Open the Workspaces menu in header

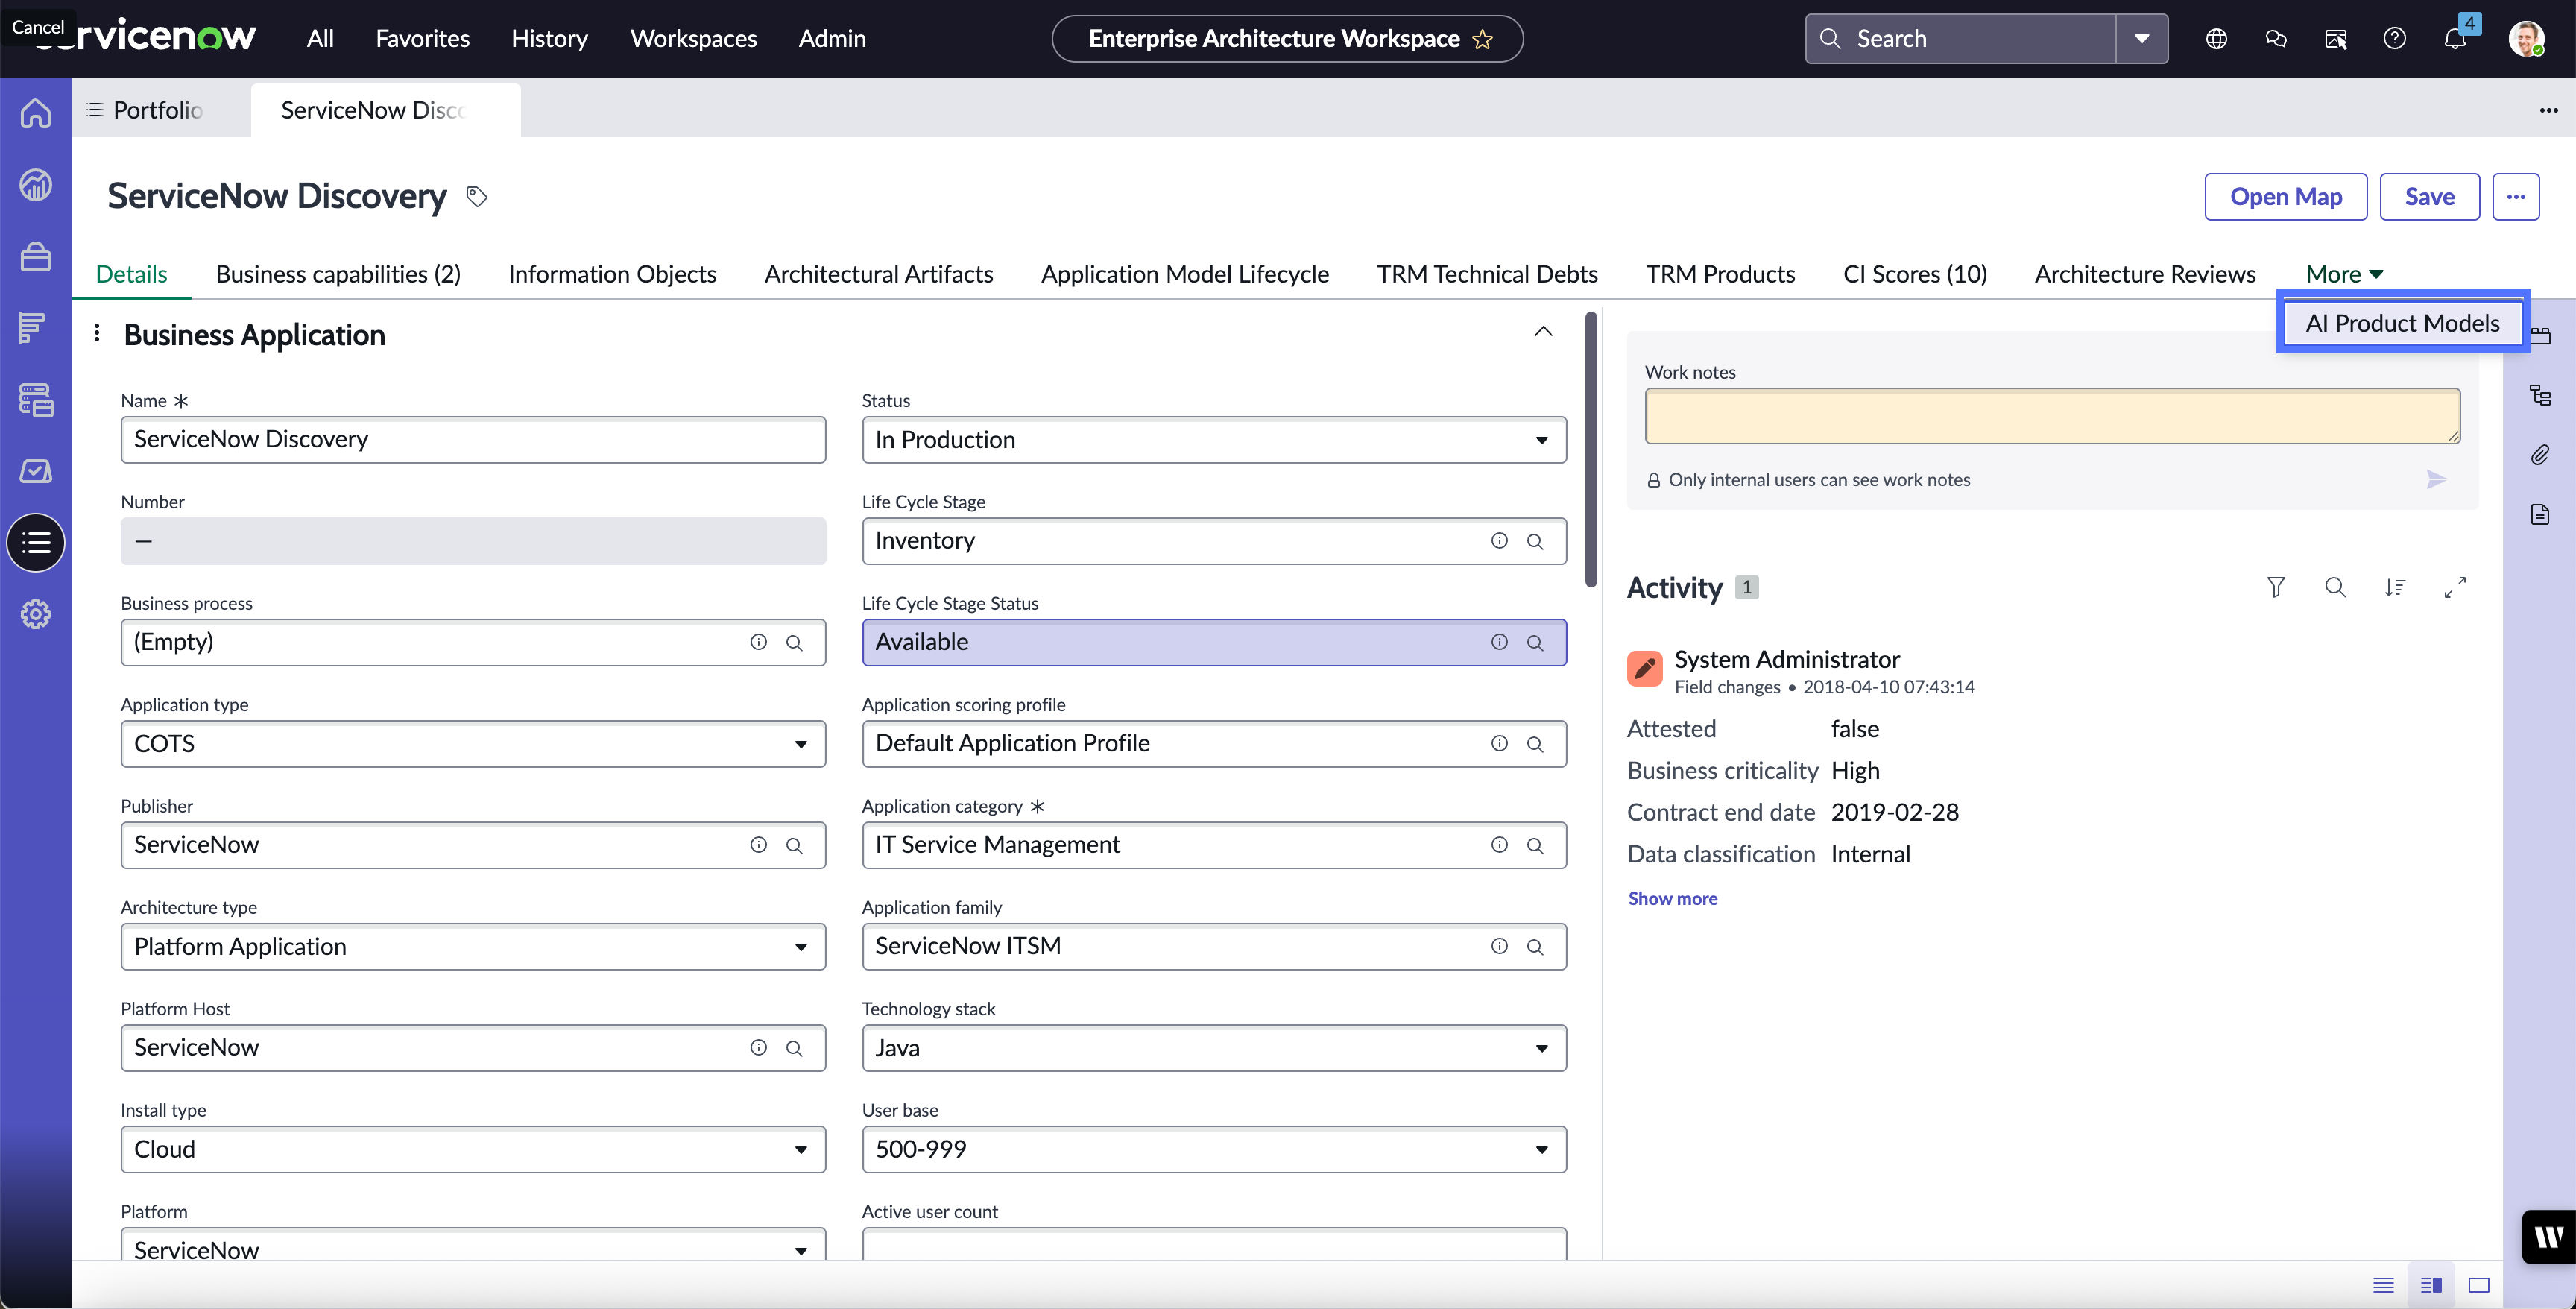693,39
